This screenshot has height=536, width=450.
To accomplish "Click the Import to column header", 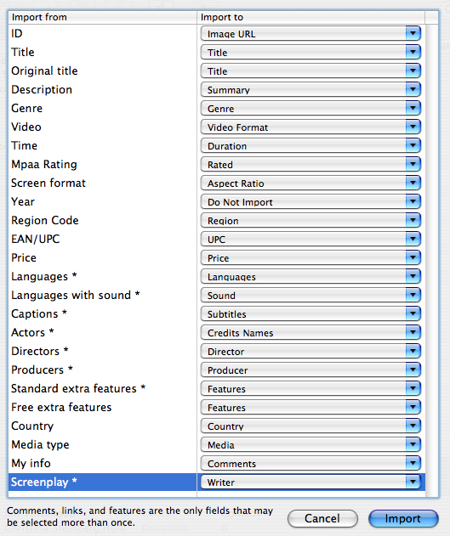I will (310, 17).
